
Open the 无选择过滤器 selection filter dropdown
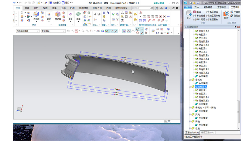tap(38, 31)
